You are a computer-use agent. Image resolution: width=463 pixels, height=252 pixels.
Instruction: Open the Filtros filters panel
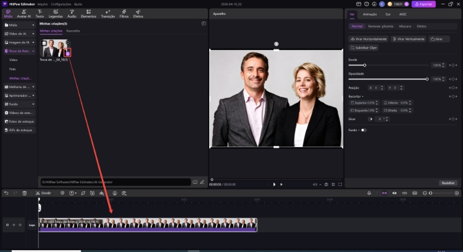coord(123,14)
